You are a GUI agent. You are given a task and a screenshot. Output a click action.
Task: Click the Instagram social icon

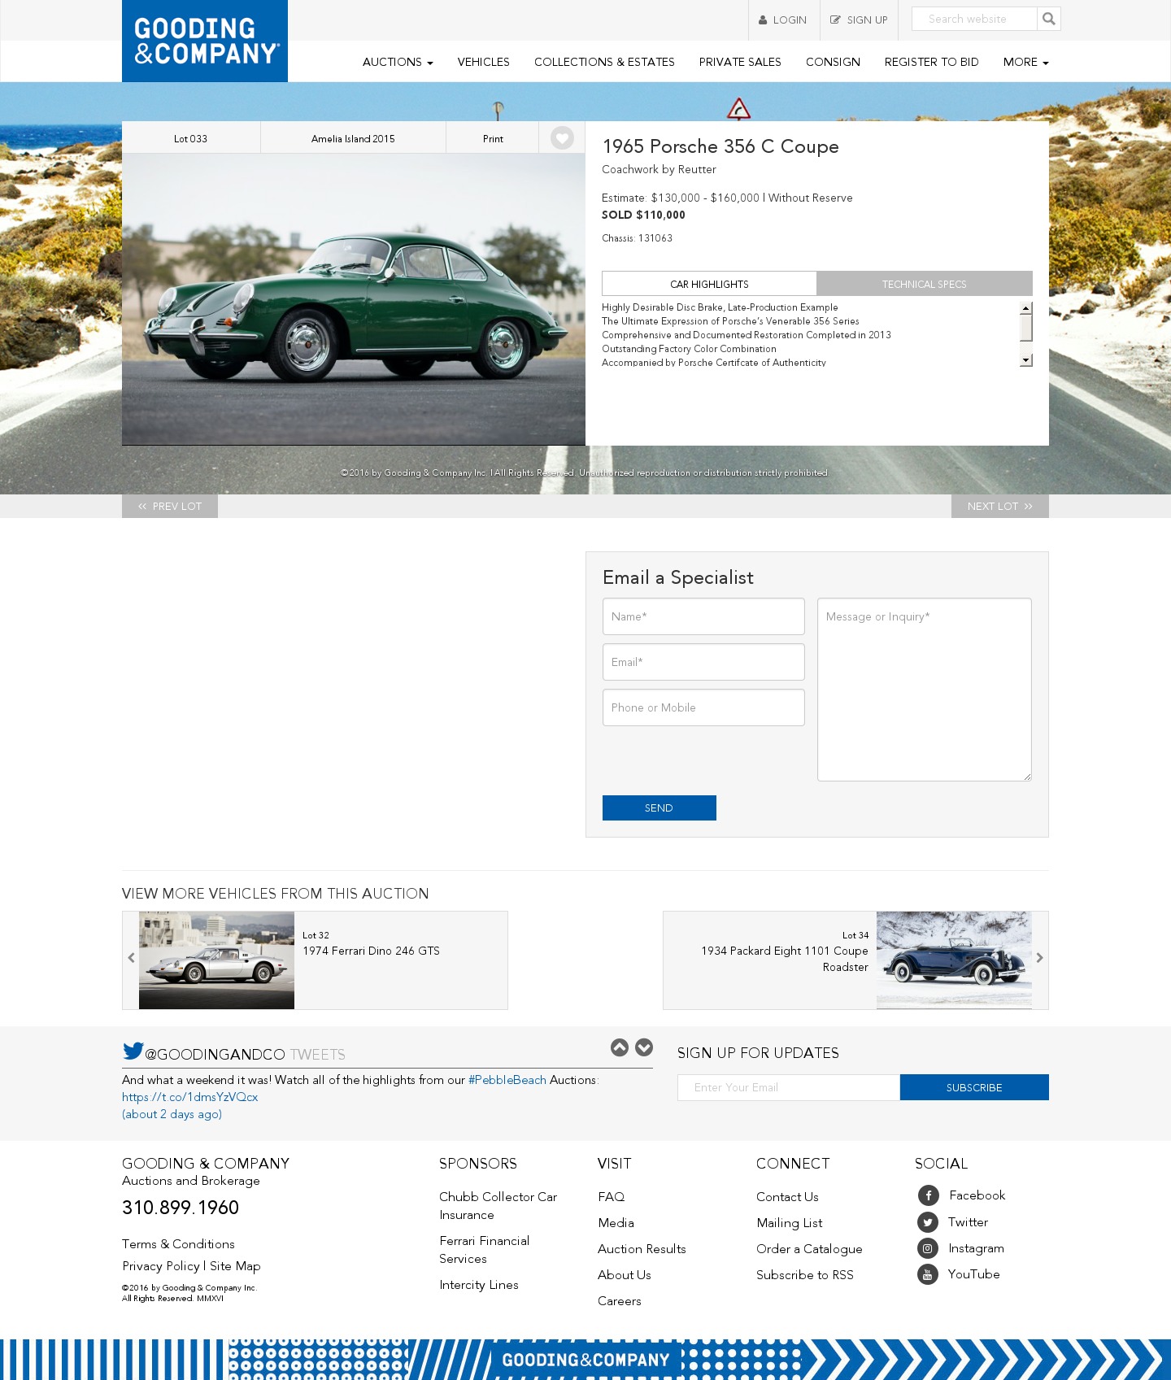(928, 1248)
